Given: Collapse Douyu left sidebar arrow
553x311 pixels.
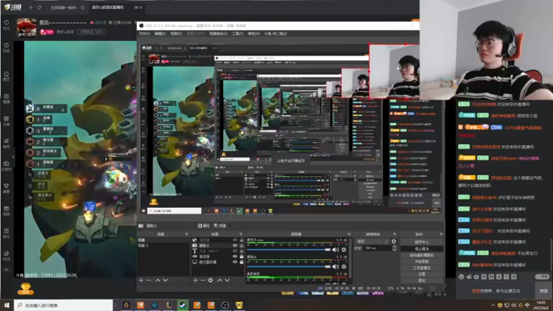Looking at the screenshot, I should click(x=13, y=158).
